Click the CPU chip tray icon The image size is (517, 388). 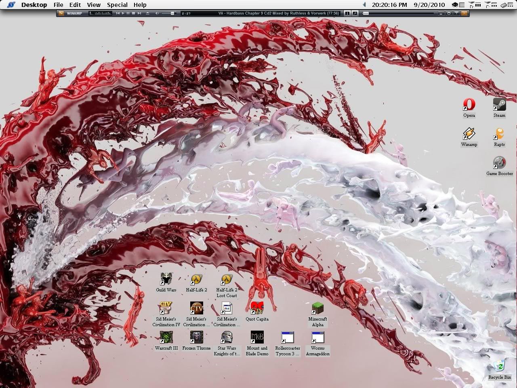pyautogui.click(x=455, y=5)
